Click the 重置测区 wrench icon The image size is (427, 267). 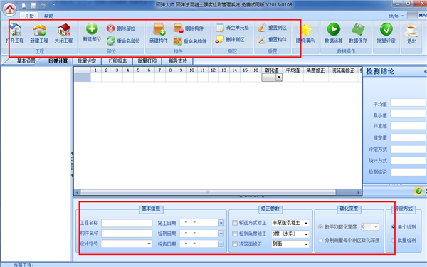[x=262, y=28]
